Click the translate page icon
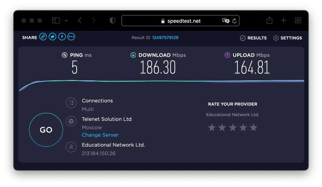The image size is (322, 187). coord(226,21)
